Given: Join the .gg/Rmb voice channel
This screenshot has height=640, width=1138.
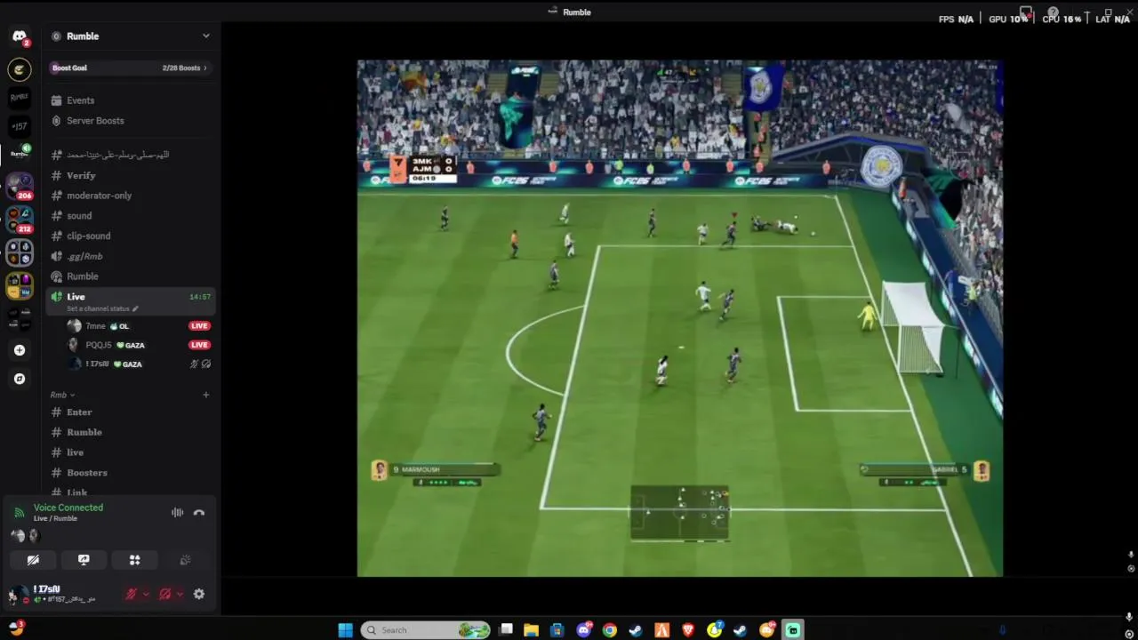Looking at the screenshot, I should point(131,256).
